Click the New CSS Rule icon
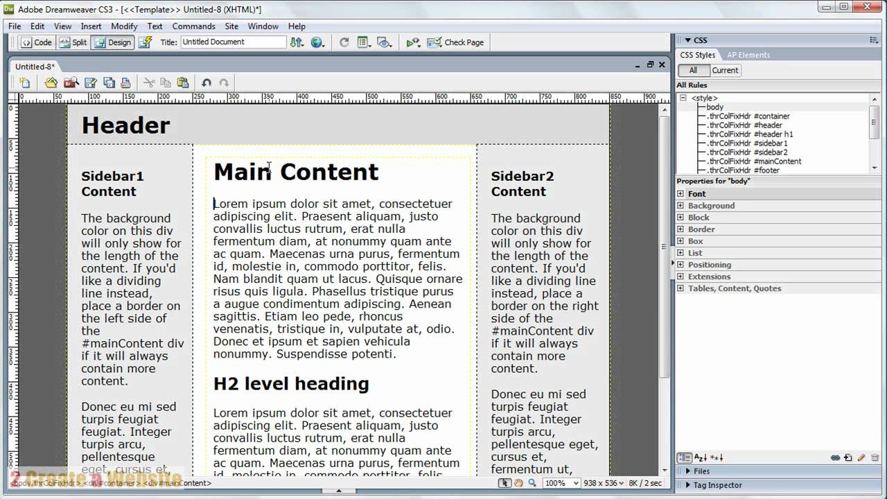The width and height of the screenshot is (887, 499). tap(848, 457)
